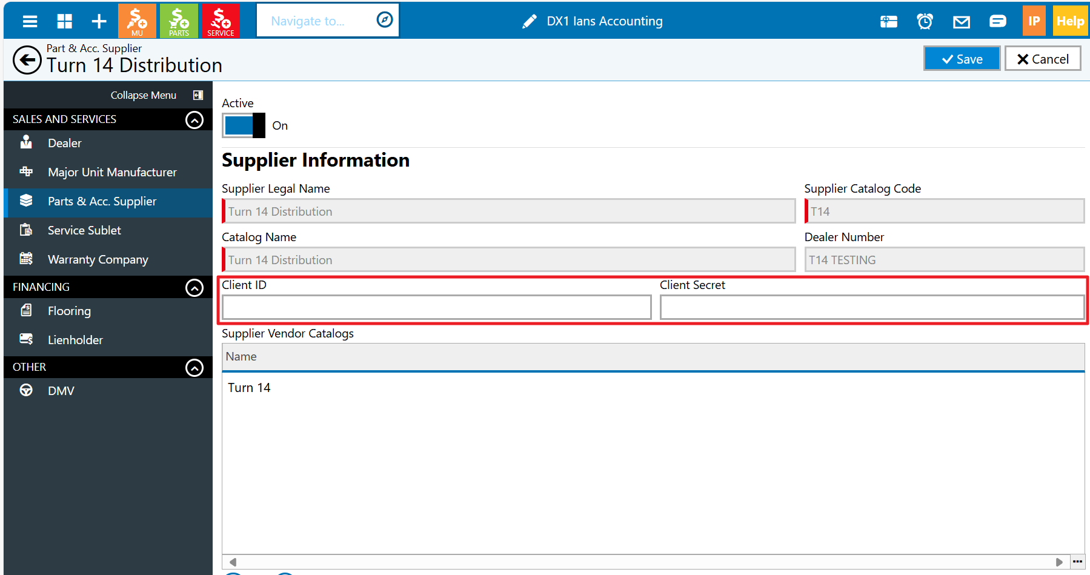This screenshot has width=1090, height=575.
Task: Click the Dealer person icon
Action: coord(26,142)
